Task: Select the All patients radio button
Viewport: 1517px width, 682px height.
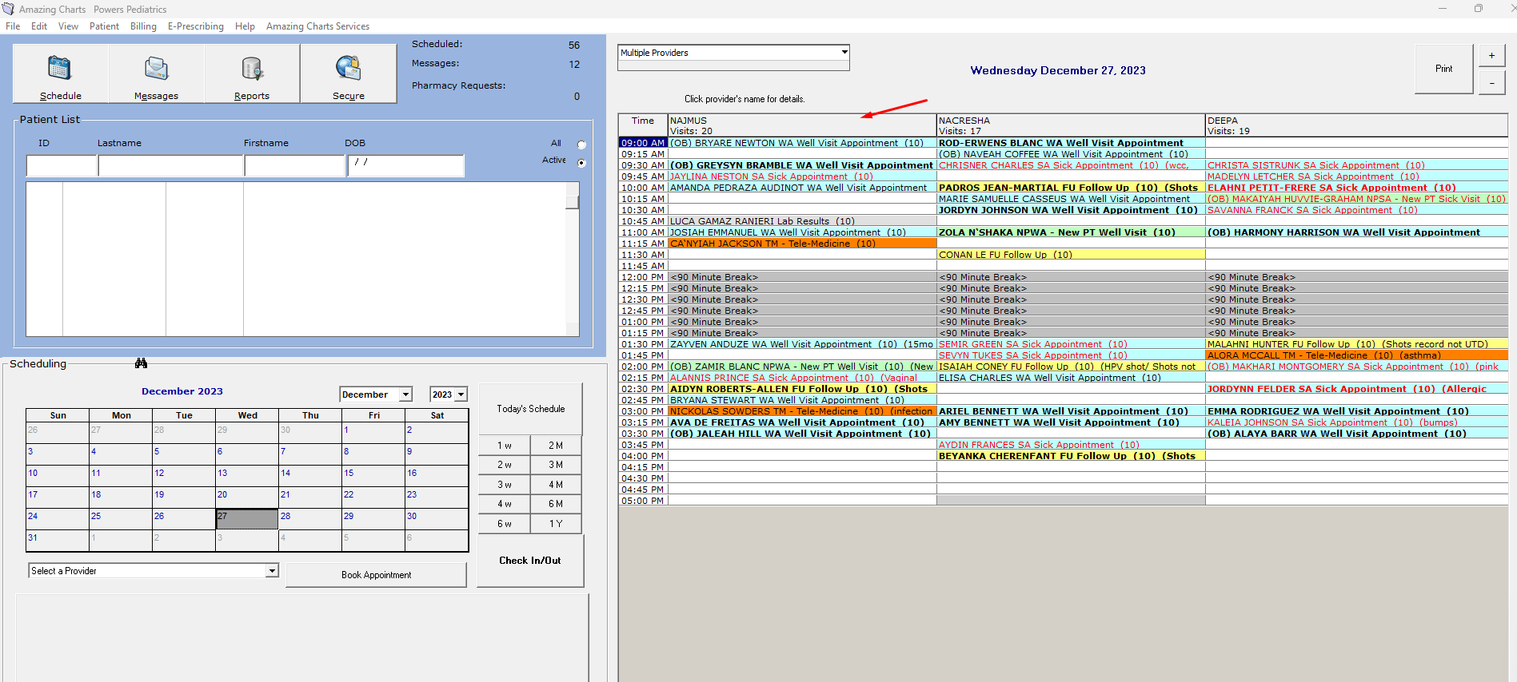Action: 581,145
